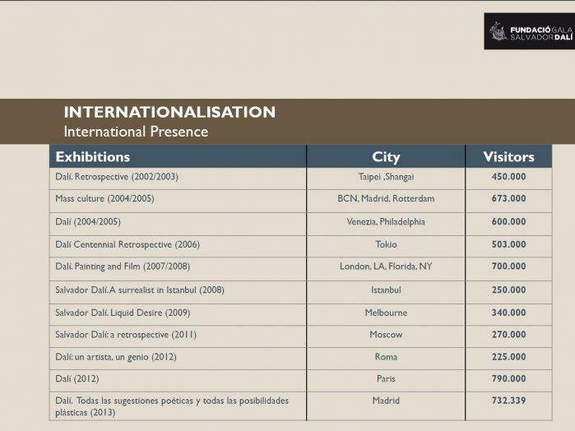575x431 pixels.
Task: Select 'Dalí. Retrospective (2002/2003)' row
Action: tap(301, 178)
